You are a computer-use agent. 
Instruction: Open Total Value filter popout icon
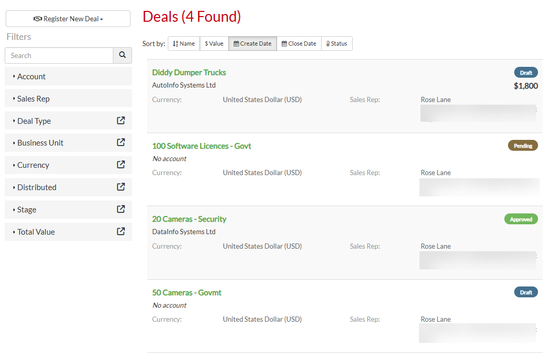(121, 232)
